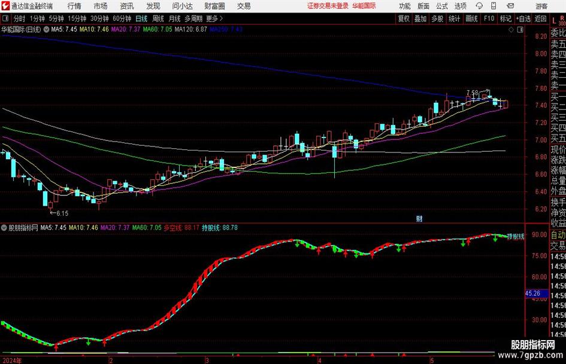Open the 财富圈 menu
This screenshot has height=364, width=566.
214,6
